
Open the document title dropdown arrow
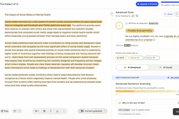coord(23,4)
